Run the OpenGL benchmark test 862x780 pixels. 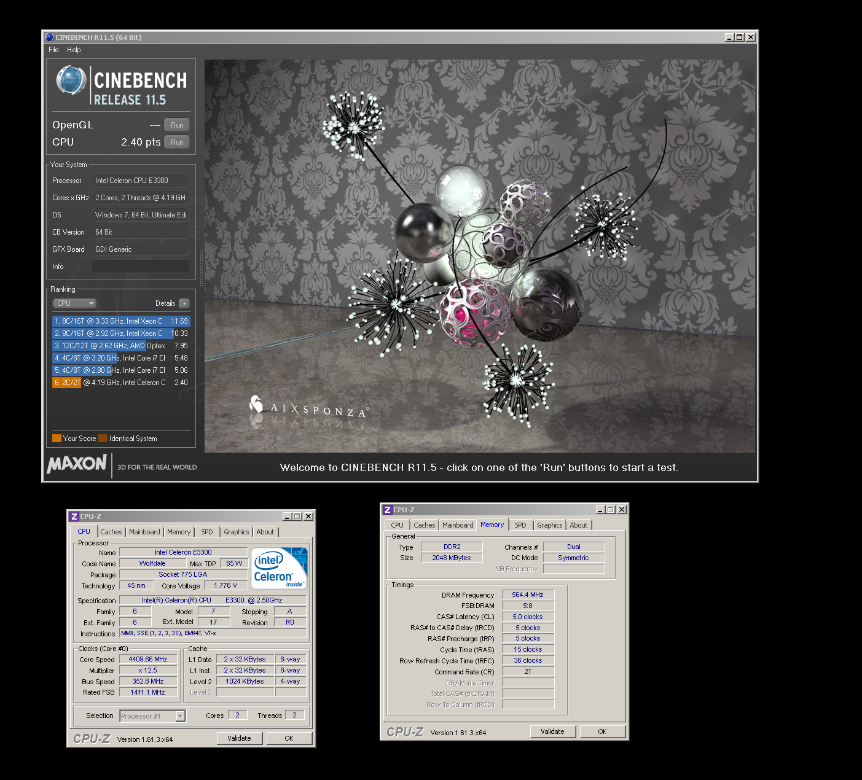[x=177, y=125]
